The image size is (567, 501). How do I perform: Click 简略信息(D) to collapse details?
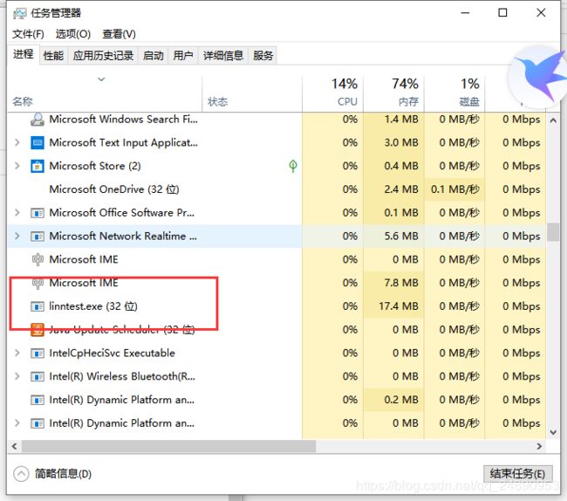63,474
